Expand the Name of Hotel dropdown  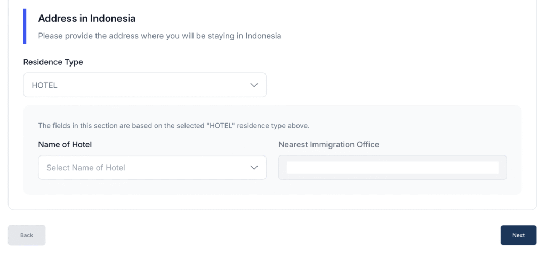click(x=152, y=168)
